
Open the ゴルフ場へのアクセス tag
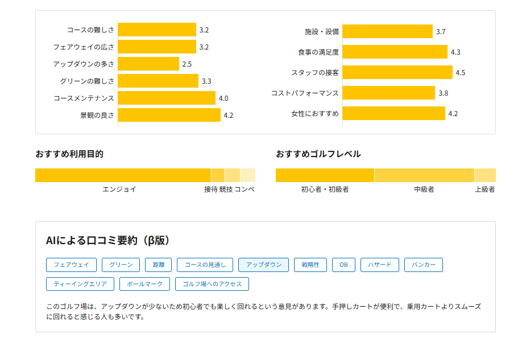tap(212, 284)
